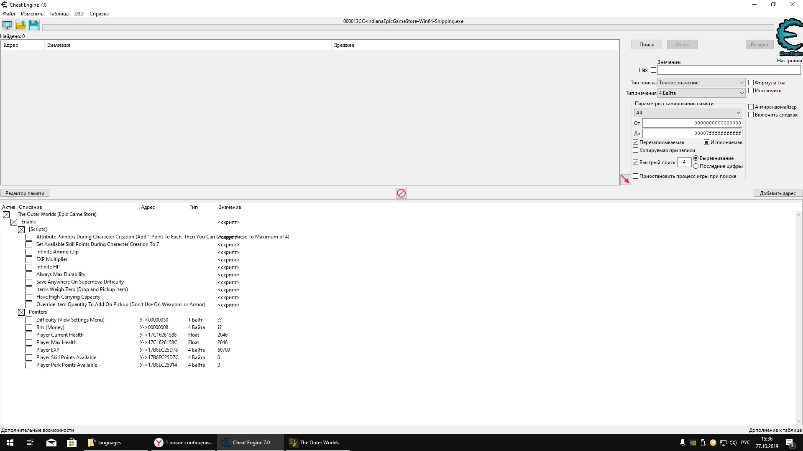
Task: Open Тип значения dropdown
Action: click(x=701, y=93)
